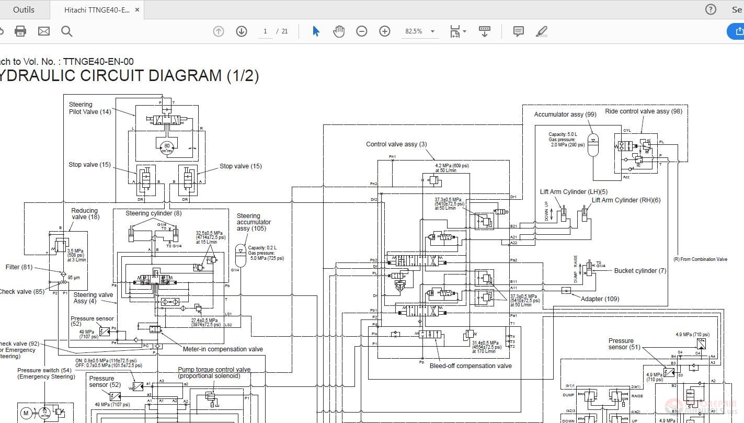
Task: Switch to the Outils tab
Action: pyautogui.click(x=24, y=9)
